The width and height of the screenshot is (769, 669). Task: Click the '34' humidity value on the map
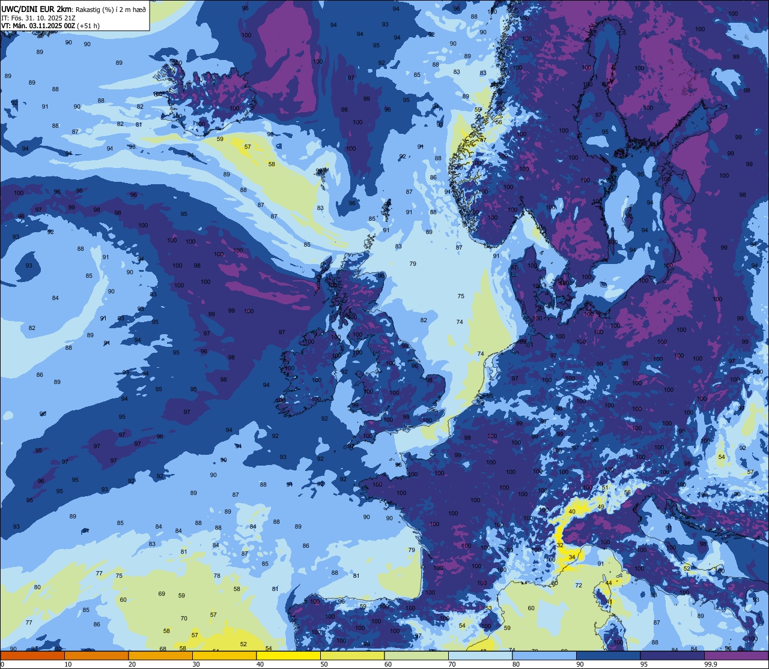pyautogui.click(x=572, y=557)
